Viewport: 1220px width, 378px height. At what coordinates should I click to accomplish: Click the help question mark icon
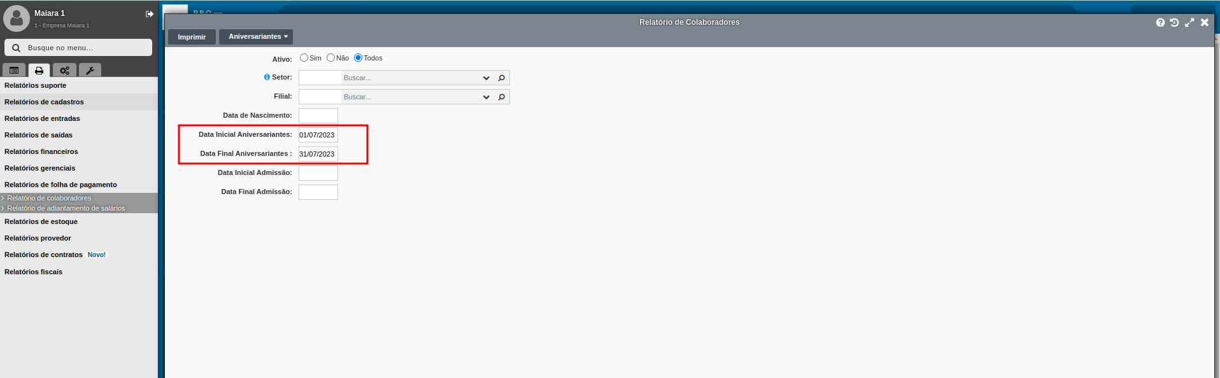[1160, 22]
